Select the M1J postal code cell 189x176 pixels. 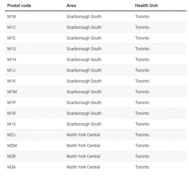pos(11,70)
